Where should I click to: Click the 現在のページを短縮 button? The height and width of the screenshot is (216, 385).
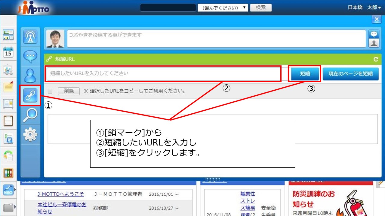350,73
